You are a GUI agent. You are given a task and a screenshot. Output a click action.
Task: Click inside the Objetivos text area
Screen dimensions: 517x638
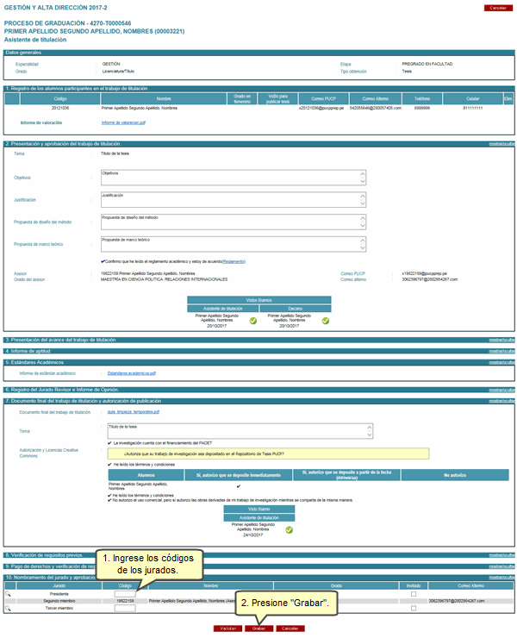pos(234,178)
